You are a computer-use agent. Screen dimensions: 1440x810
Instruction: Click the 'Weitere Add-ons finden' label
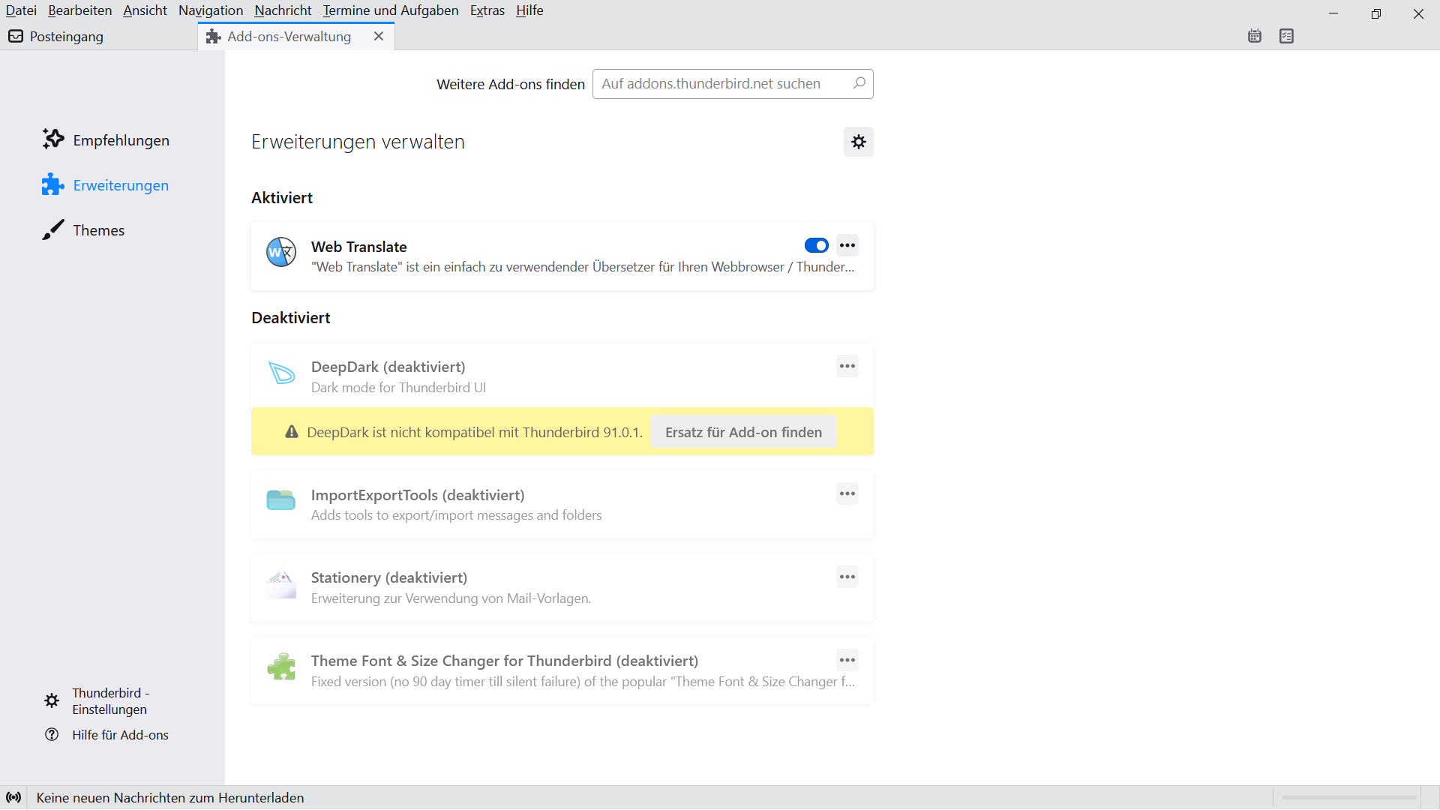511,85
